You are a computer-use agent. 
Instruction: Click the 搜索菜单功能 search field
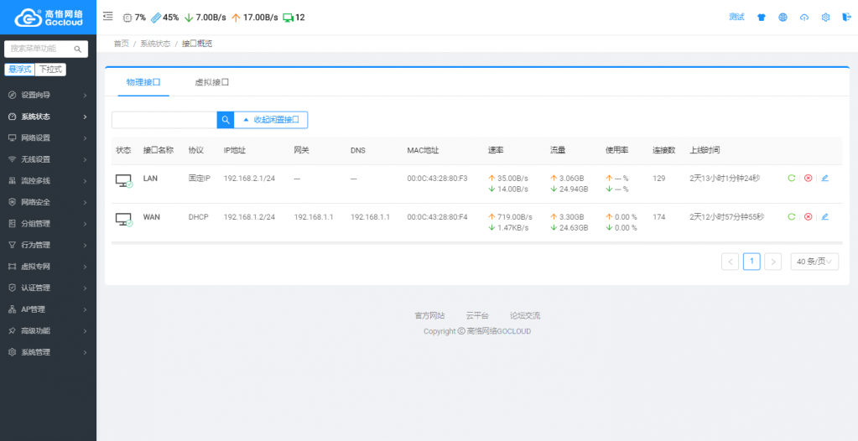pyautogui.click(x=46, y=49)
